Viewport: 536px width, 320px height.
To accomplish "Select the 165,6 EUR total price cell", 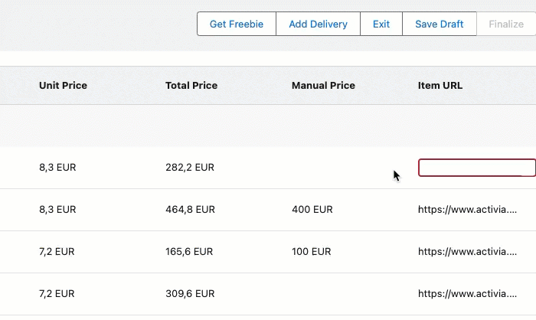I will coord(189,251).
